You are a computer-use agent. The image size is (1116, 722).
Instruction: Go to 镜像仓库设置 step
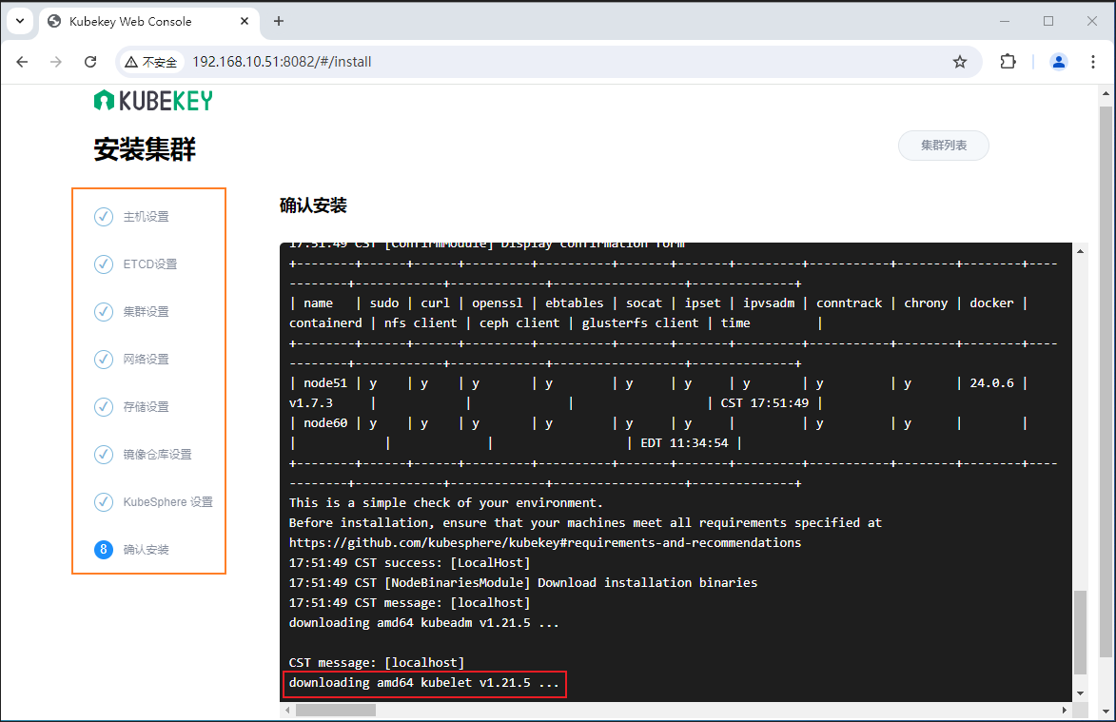(157, 455)
